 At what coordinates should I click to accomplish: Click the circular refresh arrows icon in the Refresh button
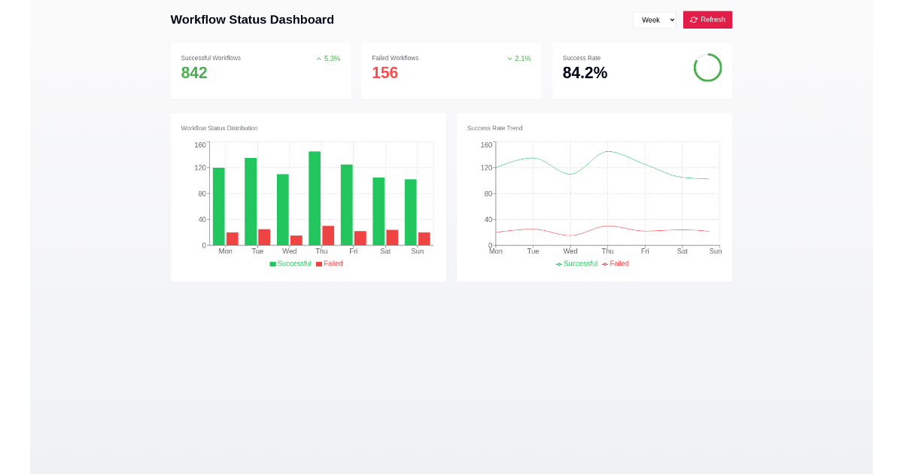coord(694,20)
